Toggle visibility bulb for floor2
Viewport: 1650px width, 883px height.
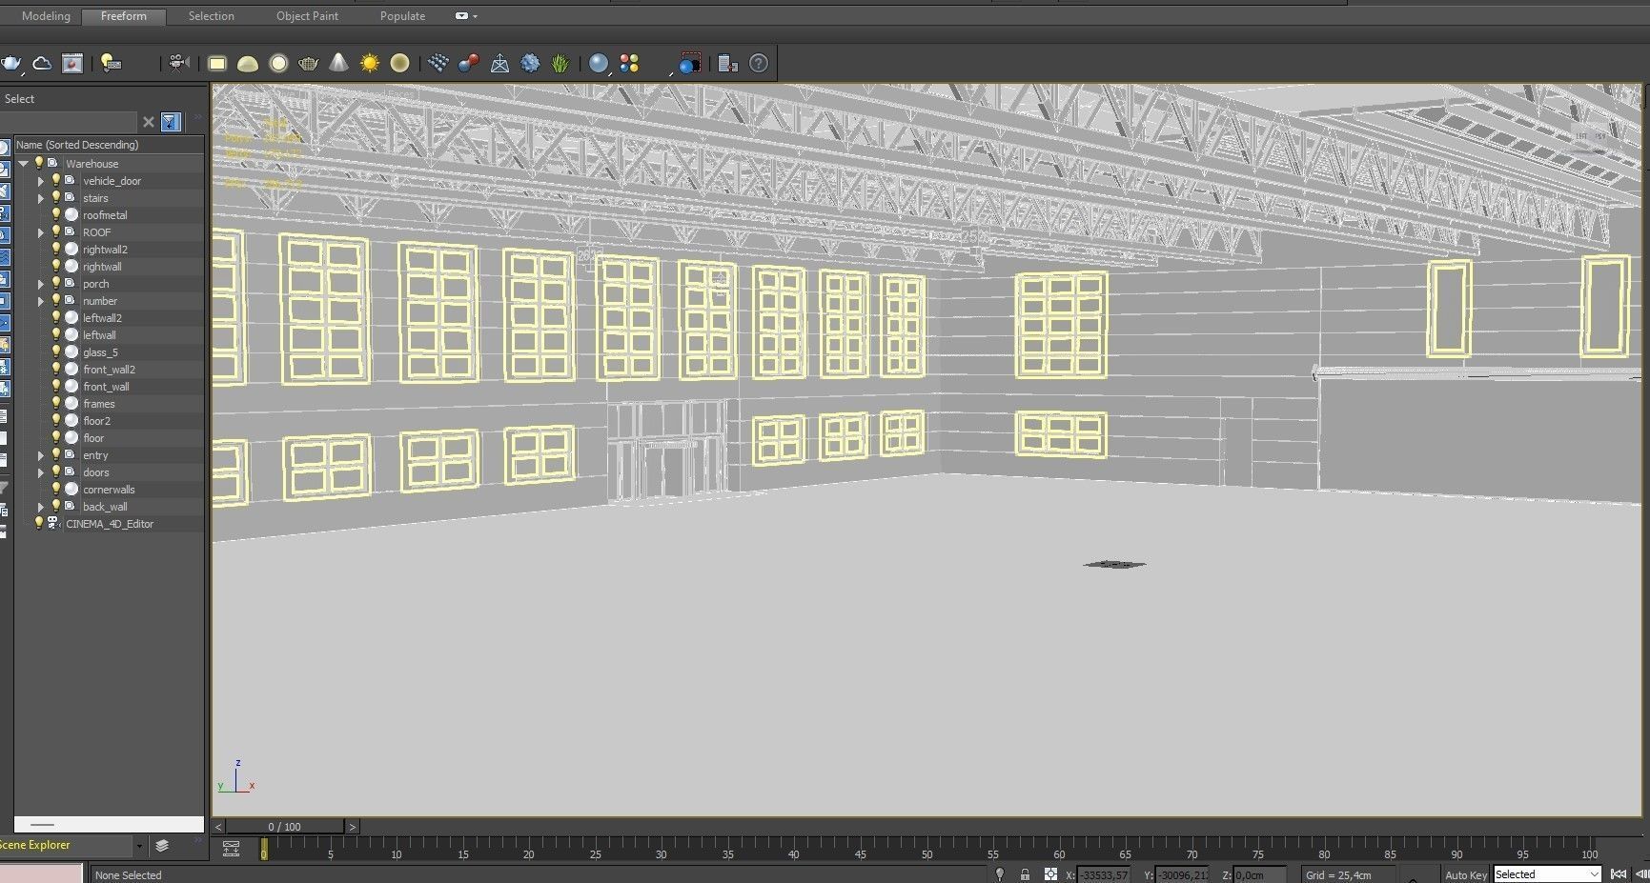point(56,420)
